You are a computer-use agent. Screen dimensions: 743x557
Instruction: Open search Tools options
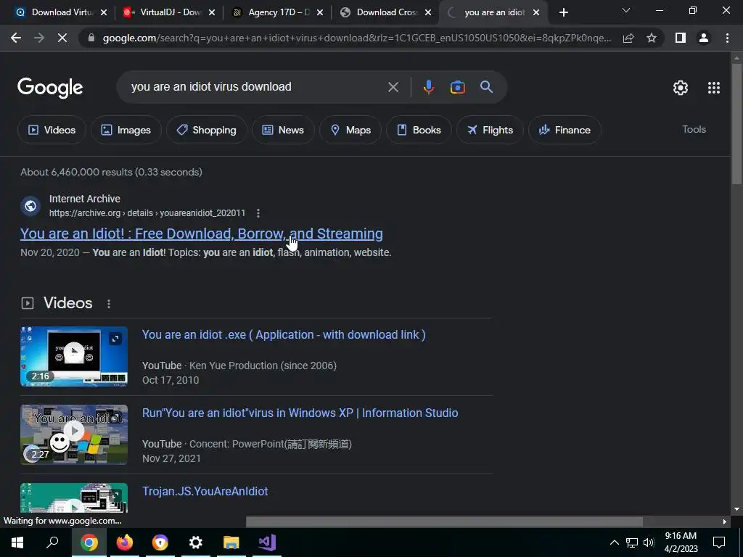tap(694, 129)
